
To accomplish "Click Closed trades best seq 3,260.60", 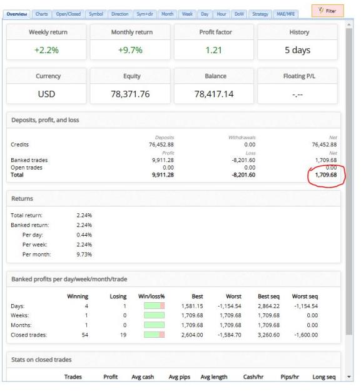I will pos(268,335).
